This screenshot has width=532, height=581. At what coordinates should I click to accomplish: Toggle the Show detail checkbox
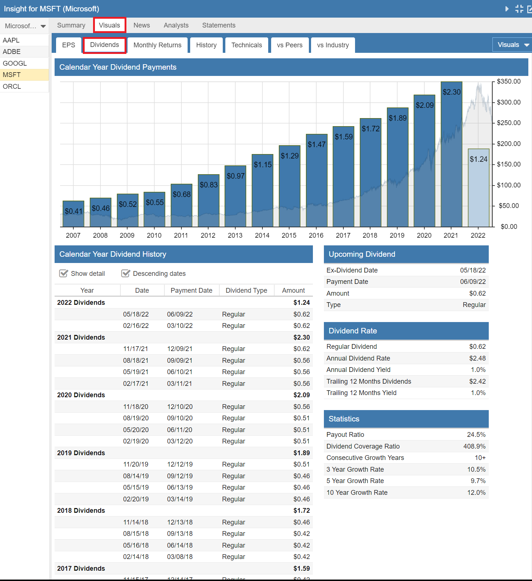point(64,274)
